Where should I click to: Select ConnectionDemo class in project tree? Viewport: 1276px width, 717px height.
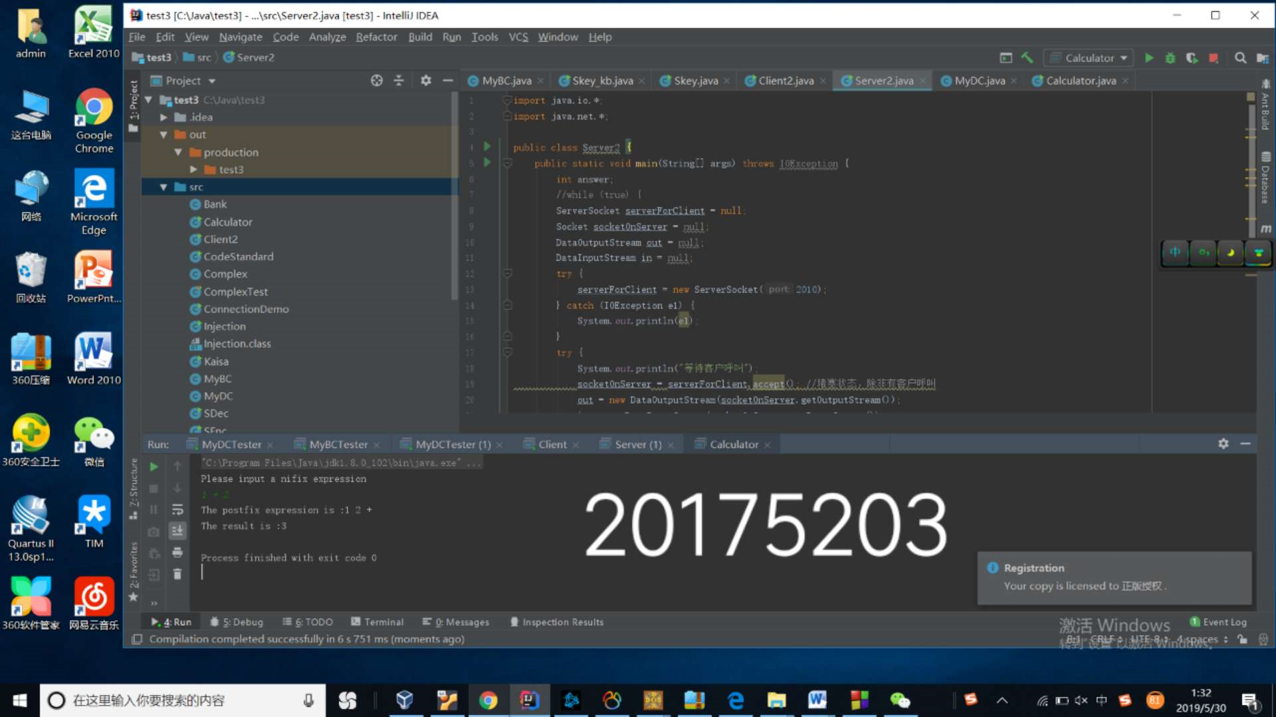(x=246, y=309)
